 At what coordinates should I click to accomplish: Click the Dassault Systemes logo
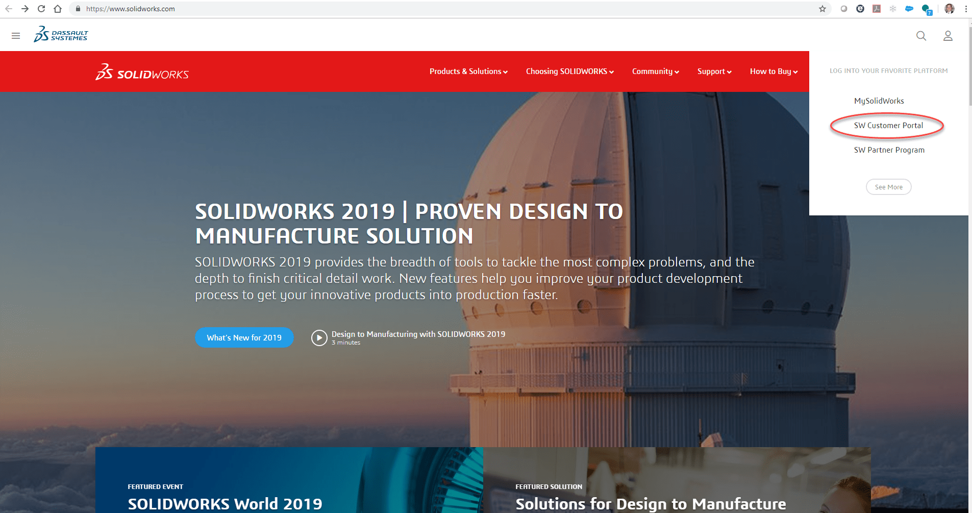(x=61, y=34)
